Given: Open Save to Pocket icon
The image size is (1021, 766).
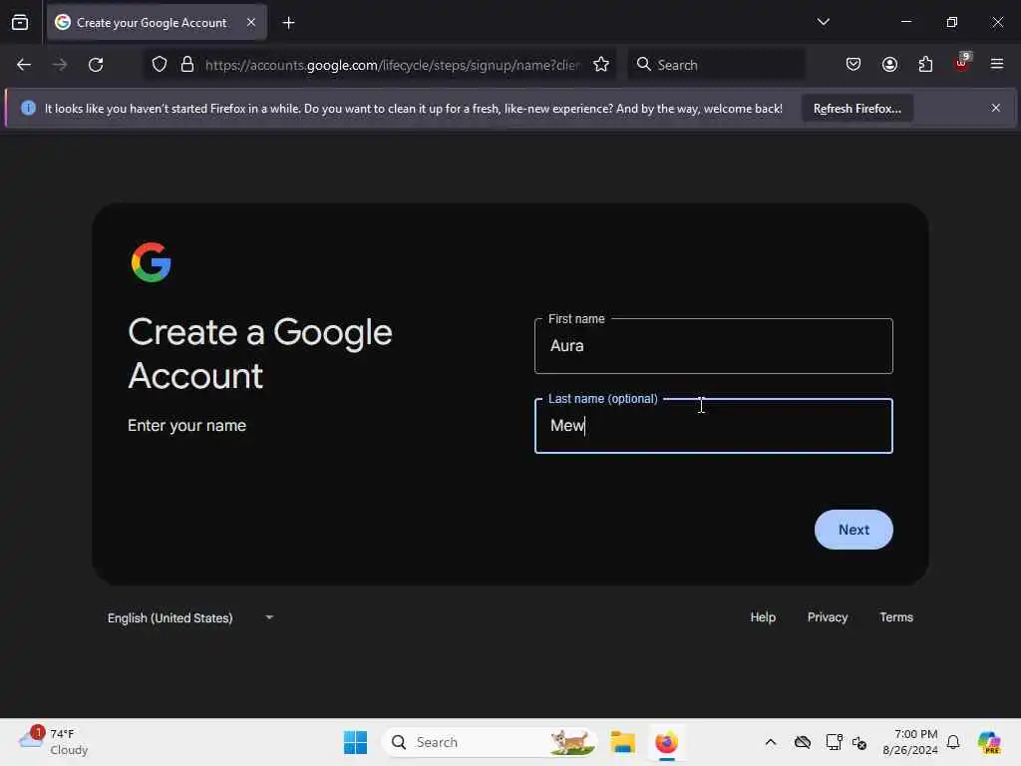Looking at the screenshot, I should point(853,65).
